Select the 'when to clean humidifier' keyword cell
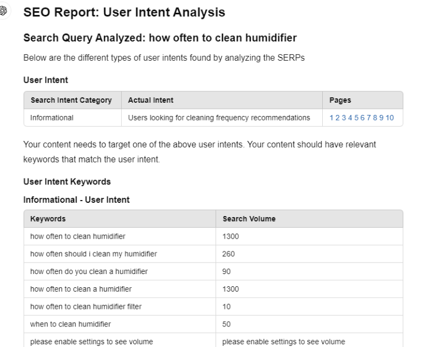423x347 pixels. 120,324
